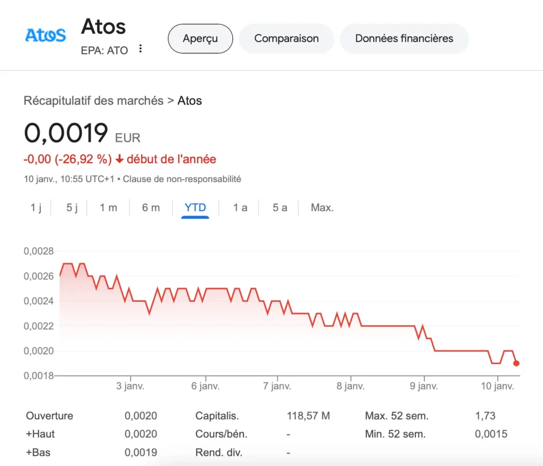
Task: Click the Atos breadcrumb entry
Action: (190, 101)
